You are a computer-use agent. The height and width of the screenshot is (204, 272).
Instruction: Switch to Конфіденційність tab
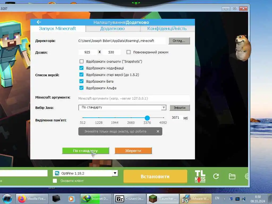(x=167, y=29)
